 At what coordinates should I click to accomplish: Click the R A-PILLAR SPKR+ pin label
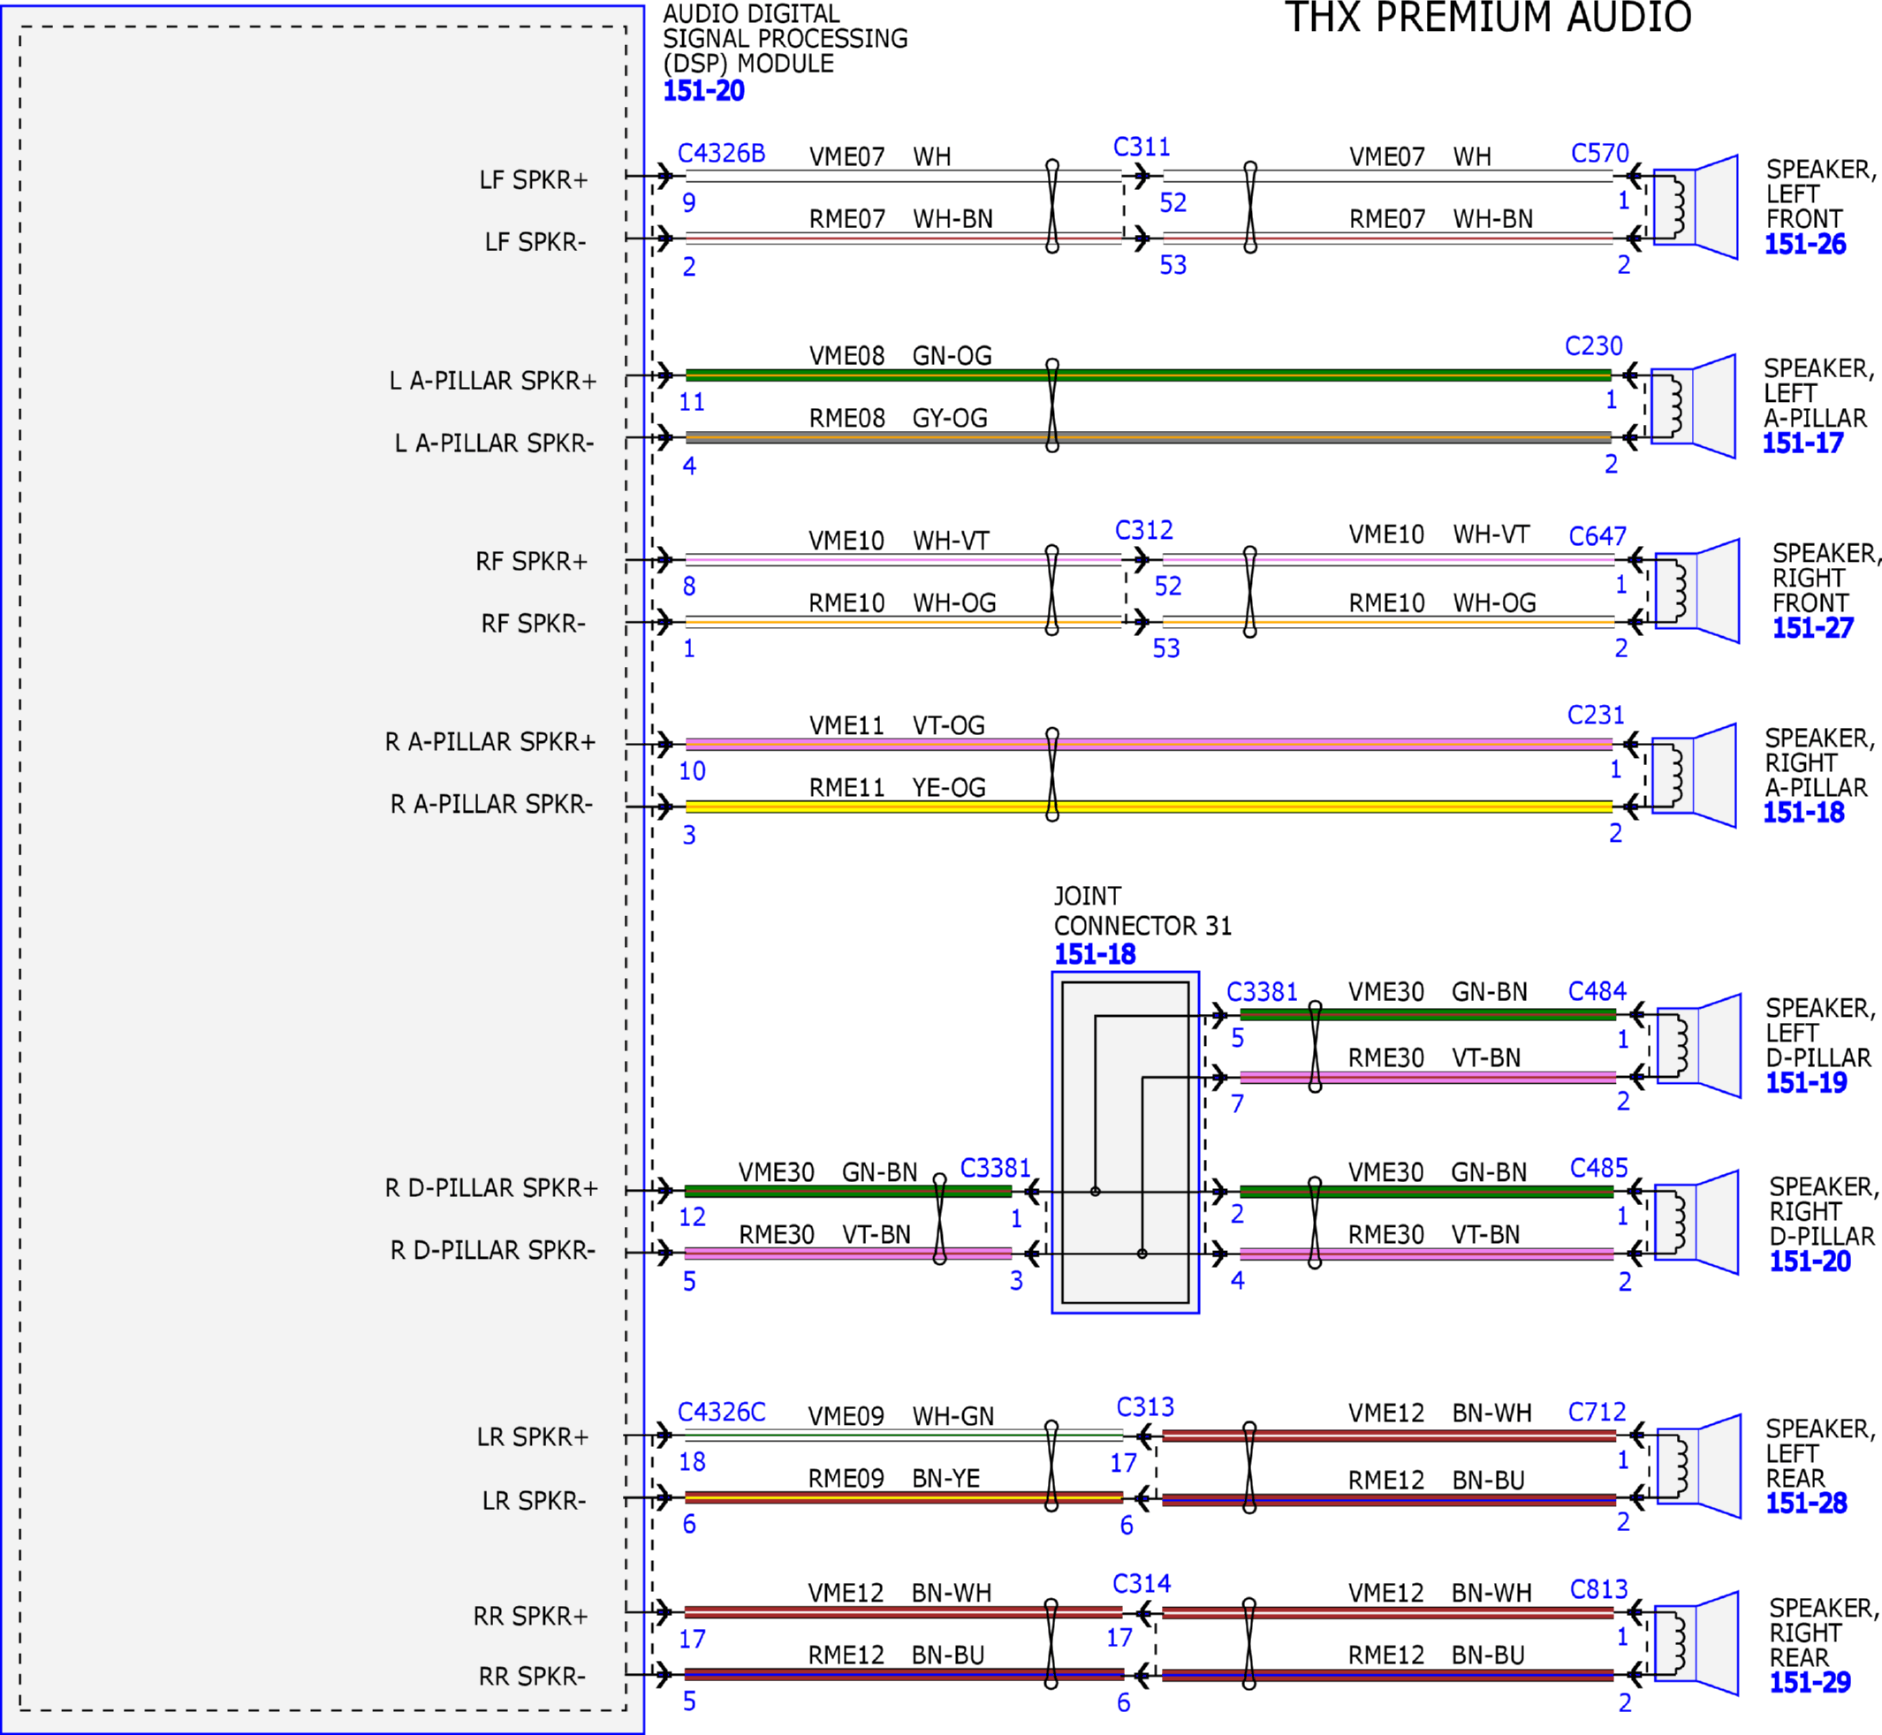point(490,743)
